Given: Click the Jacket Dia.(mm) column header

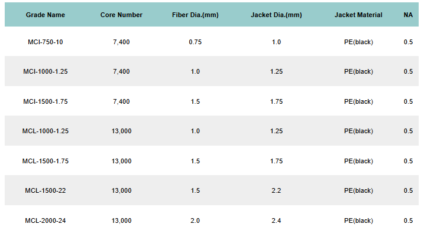Looking at the screenshot, I should pos(276,15).
